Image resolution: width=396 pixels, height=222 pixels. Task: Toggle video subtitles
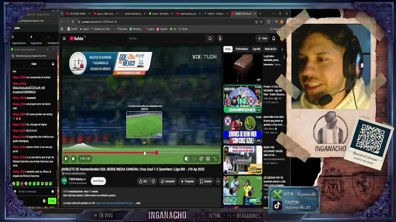(194, 159)
